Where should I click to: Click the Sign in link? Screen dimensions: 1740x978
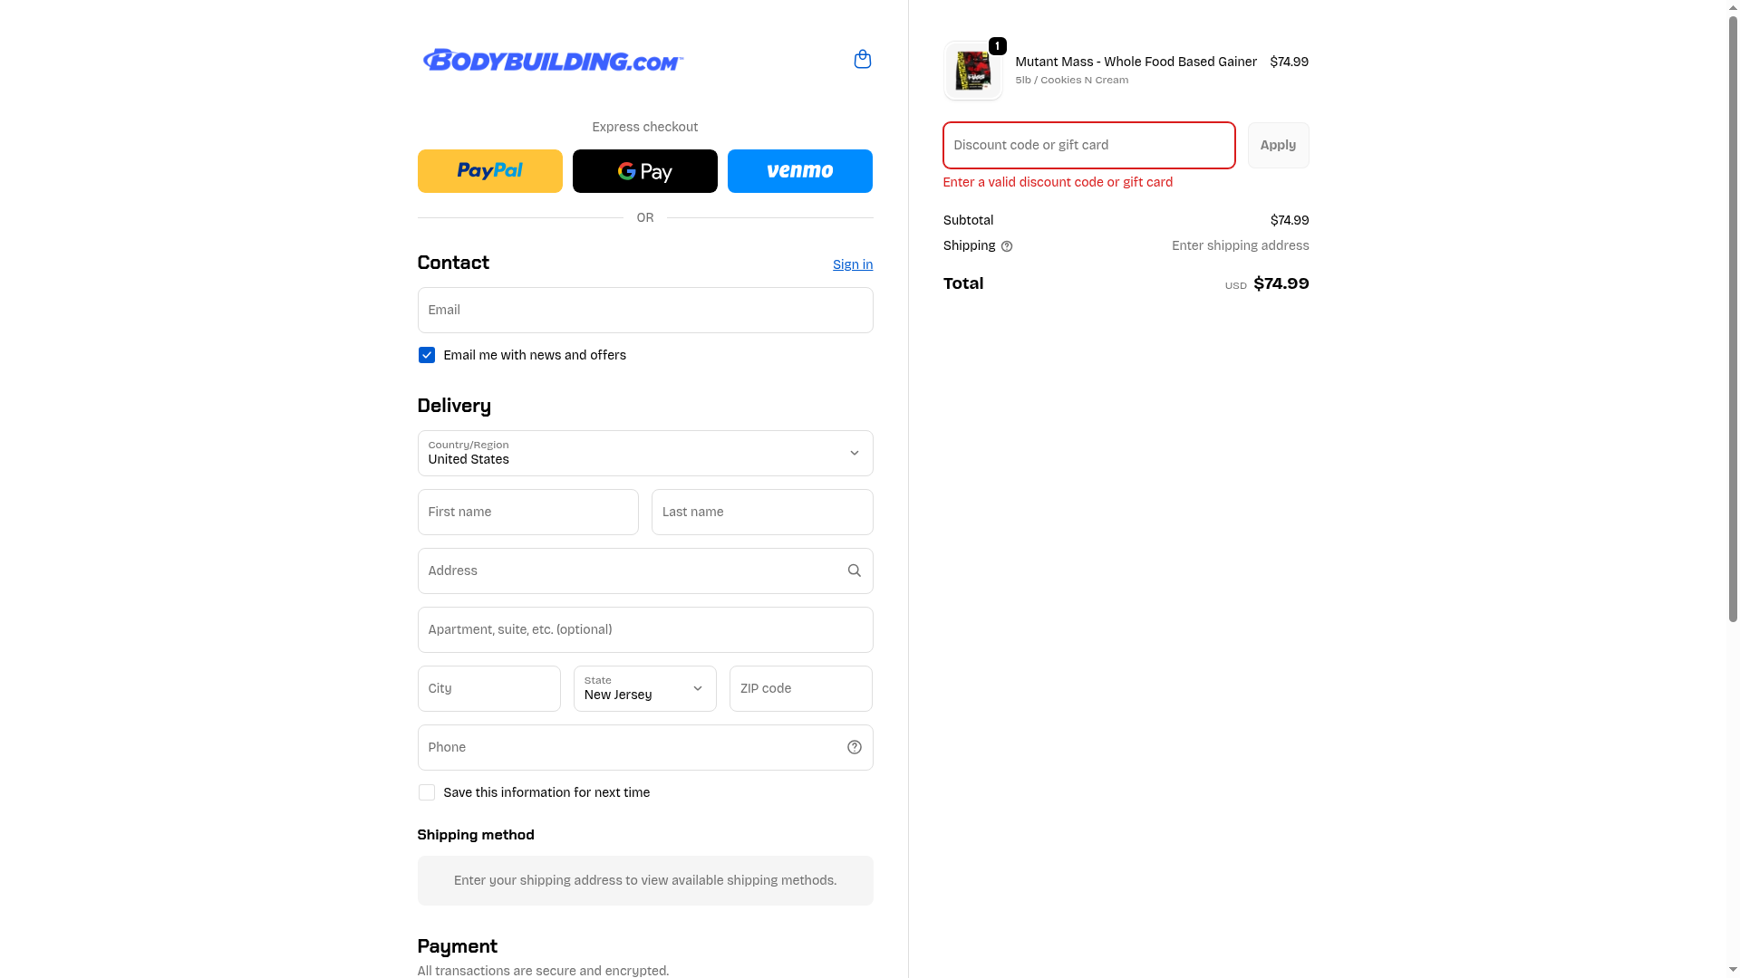[x=853, y=264]
